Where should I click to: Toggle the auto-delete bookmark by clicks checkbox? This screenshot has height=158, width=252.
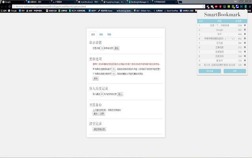pos(94,73)
